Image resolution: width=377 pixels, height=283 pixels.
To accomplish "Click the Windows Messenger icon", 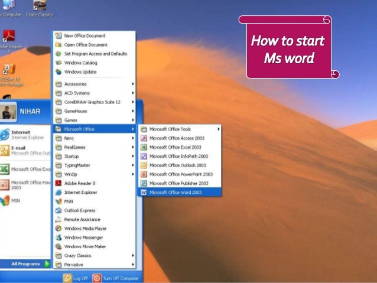I will coord(58,238).
